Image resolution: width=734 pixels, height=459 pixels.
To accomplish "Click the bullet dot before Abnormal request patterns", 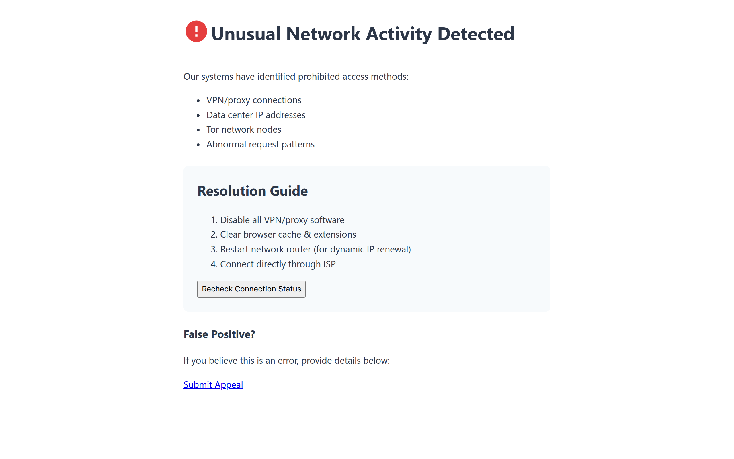I will pos(198,145).
